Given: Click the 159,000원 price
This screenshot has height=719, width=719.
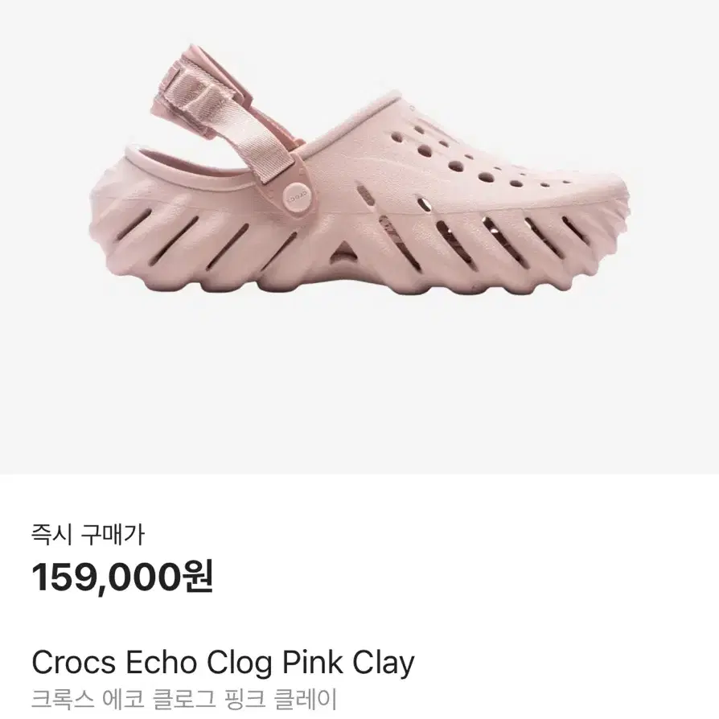Looking at the screenshot, I should [122, 577].
